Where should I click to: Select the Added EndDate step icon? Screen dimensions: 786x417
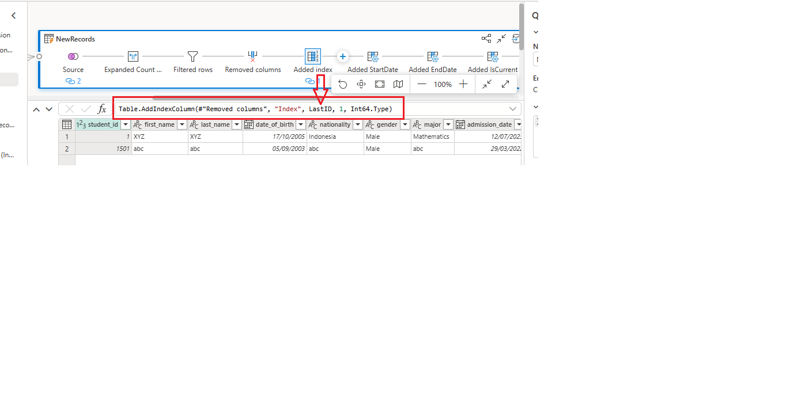(x=433, y=56)
